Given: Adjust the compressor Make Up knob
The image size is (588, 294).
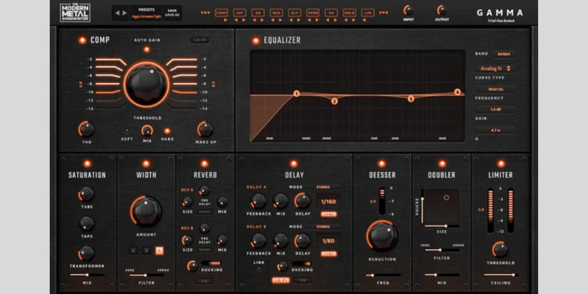Looking at the screenshot, I should [205, 129].
